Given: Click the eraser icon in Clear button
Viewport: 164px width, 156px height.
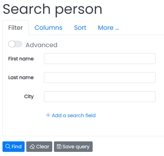Looking at the screenshot, I should click(x=32, y=147).
